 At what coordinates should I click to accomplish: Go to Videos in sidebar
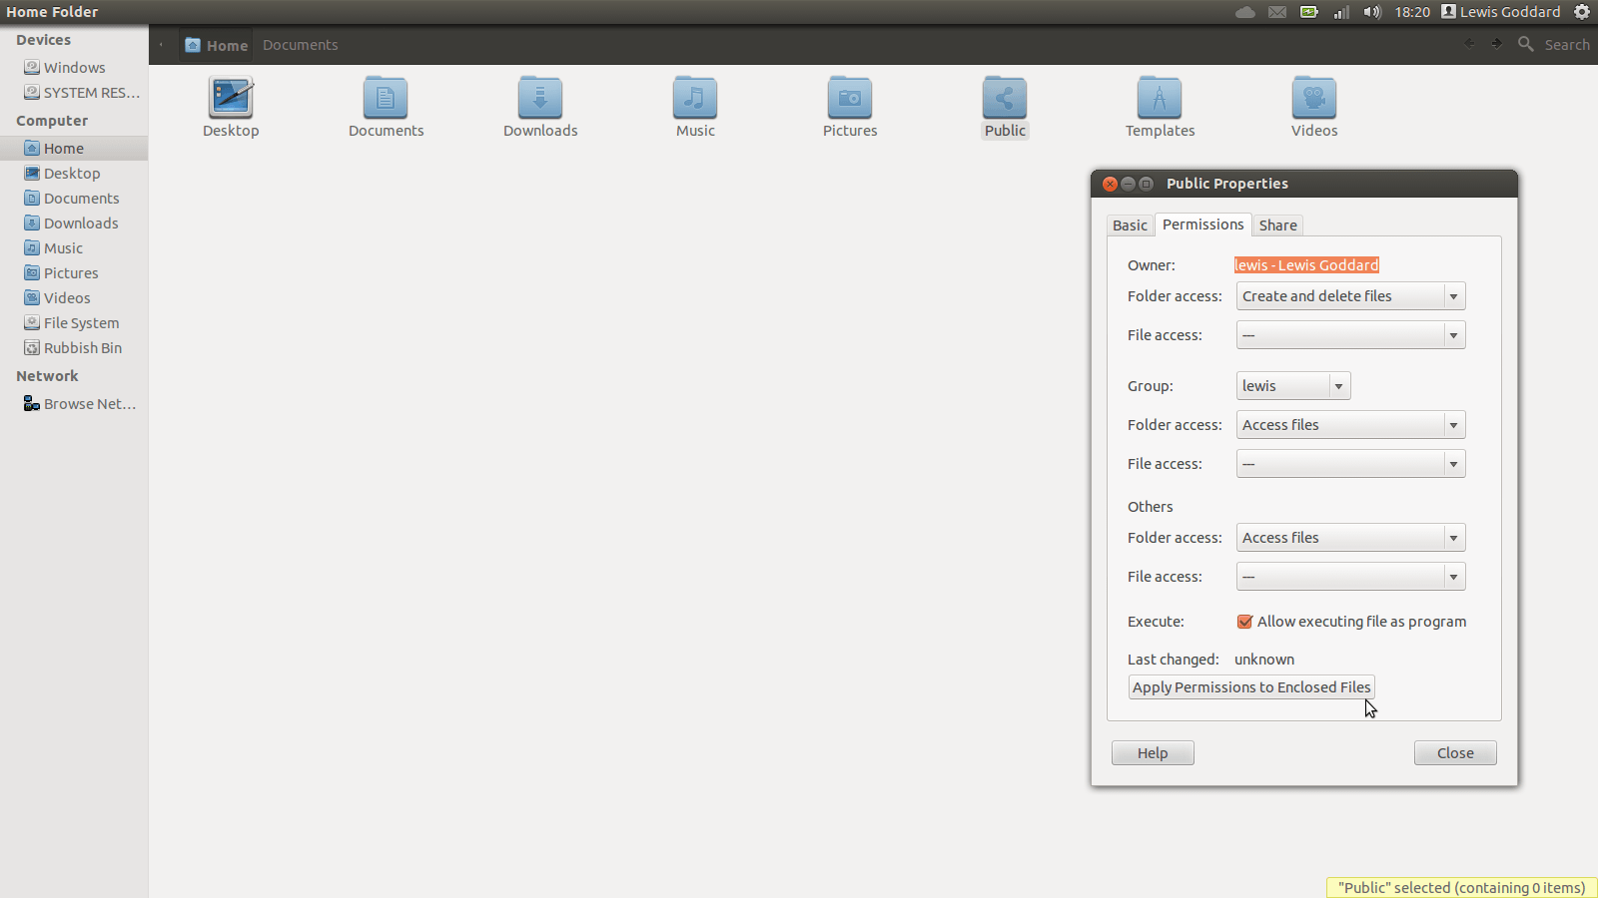pos(74,298)
